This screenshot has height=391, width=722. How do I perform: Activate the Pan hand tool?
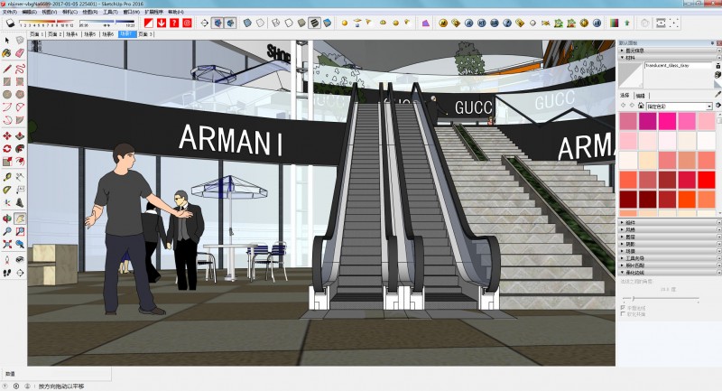click(20, 219)
